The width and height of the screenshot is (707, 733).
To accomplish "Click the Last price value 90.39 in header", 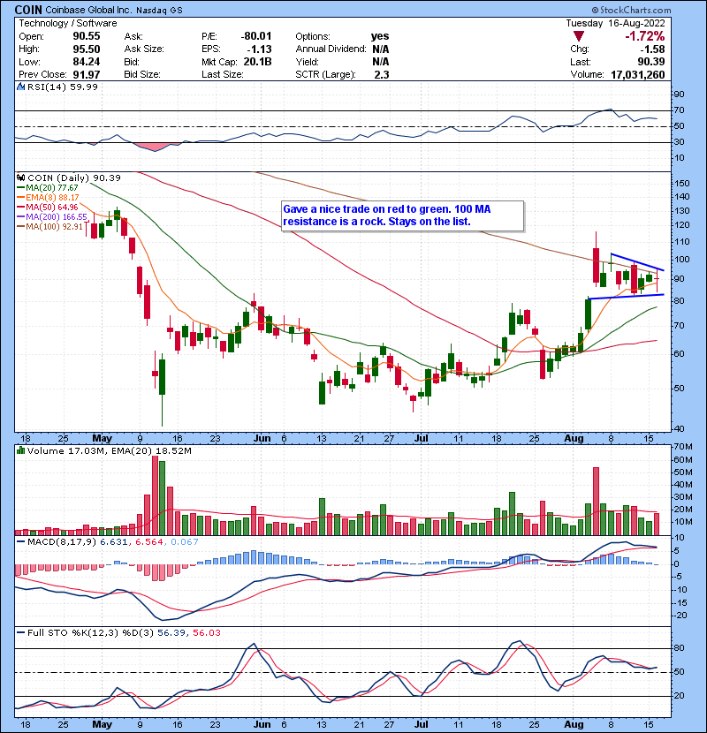I will (650, 62).
